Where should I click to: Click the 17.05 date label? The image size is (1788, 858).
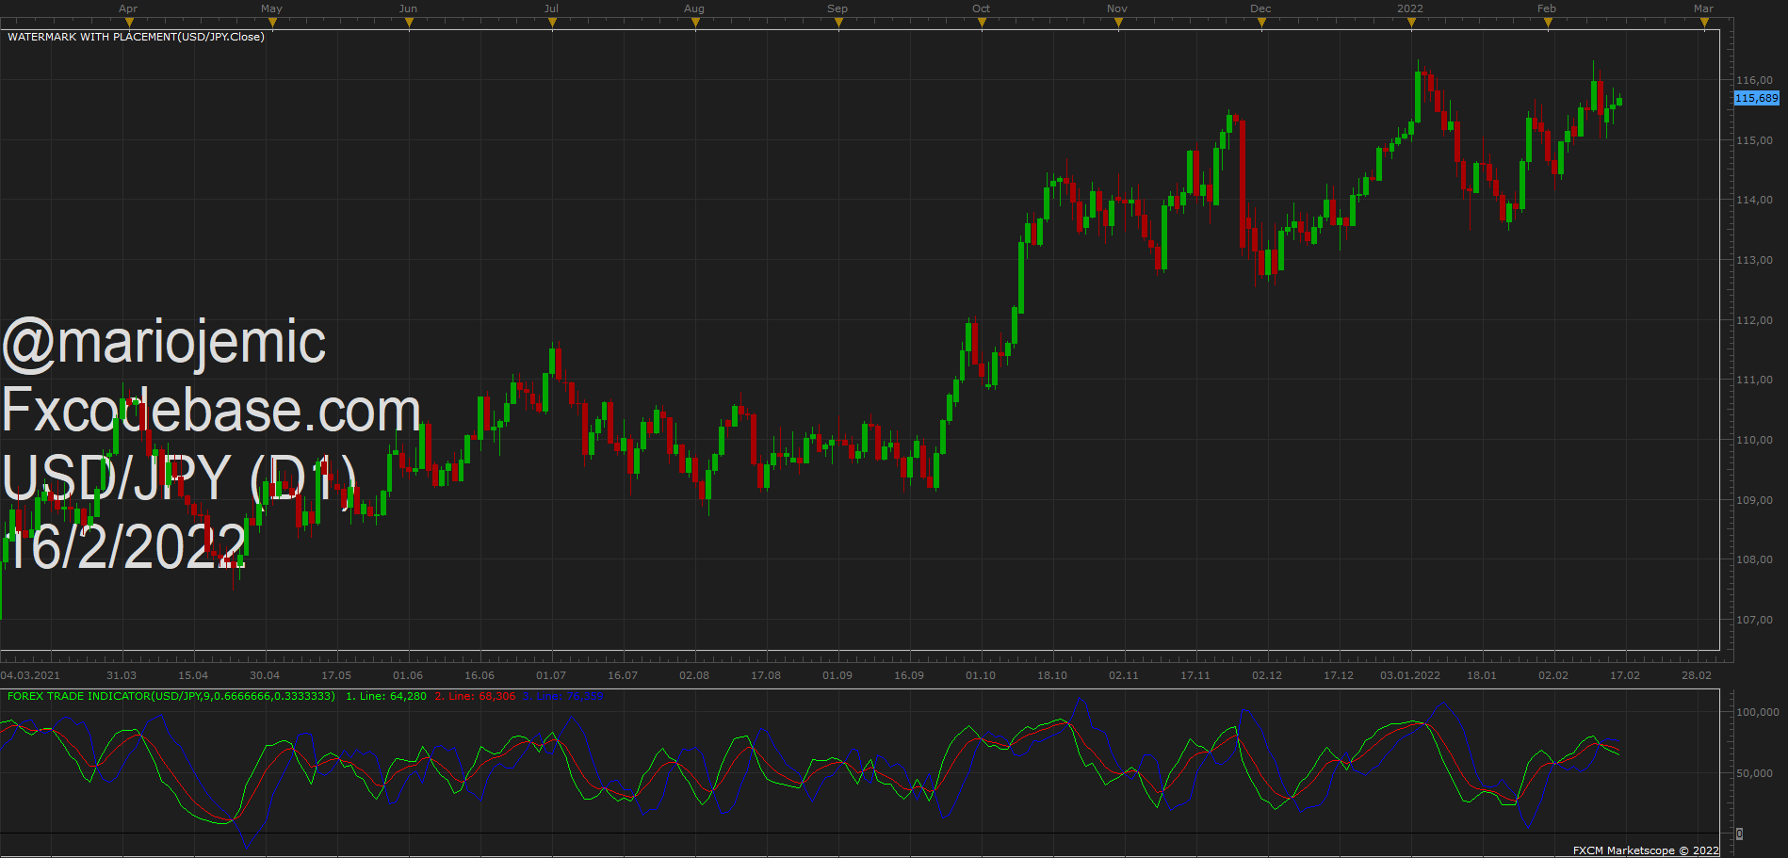pyautogui.click(x=336, y=675)
